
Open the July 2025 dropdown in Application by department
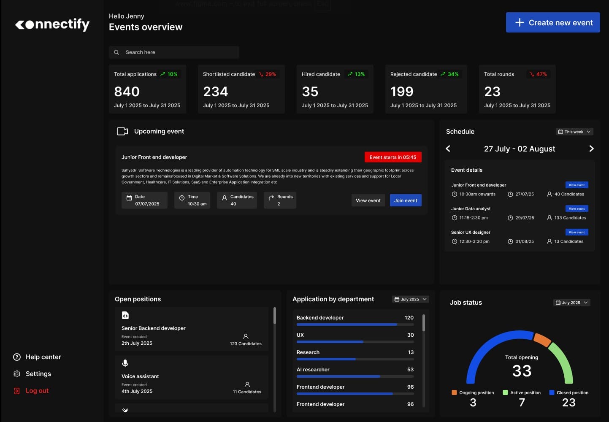coord(410,299)
